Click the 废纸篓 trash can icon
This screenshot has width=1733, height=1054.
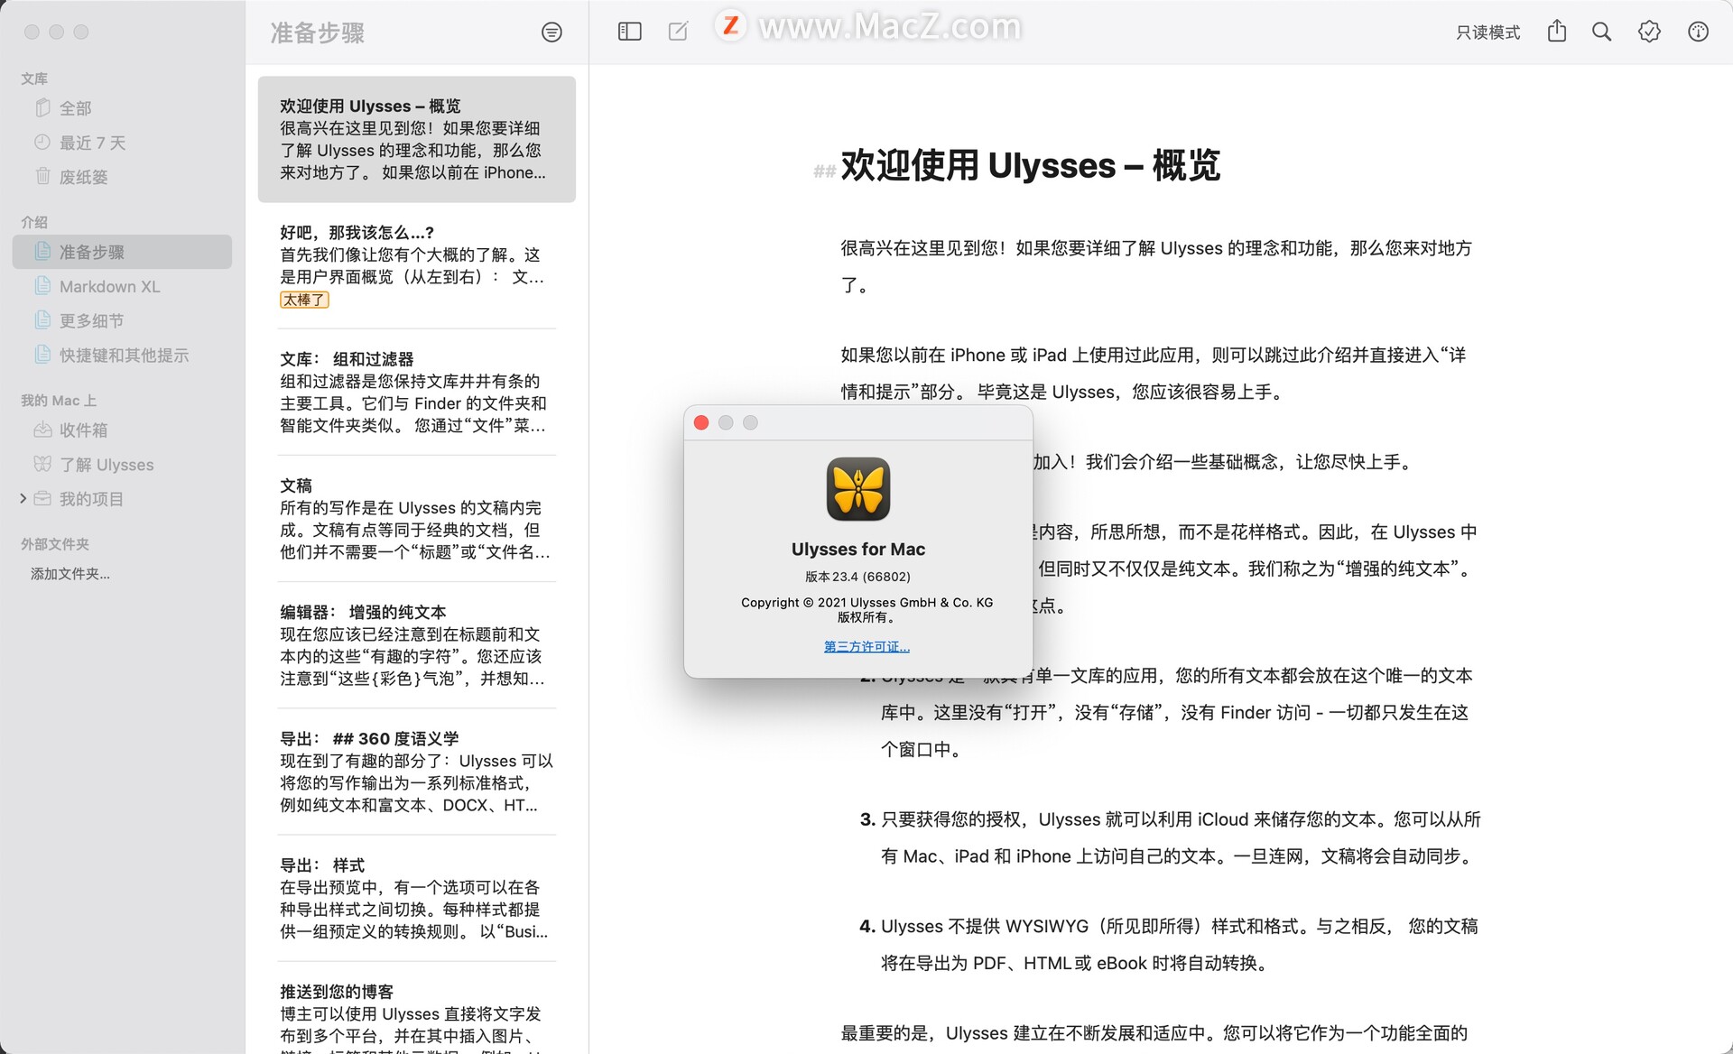pos(42,176)
